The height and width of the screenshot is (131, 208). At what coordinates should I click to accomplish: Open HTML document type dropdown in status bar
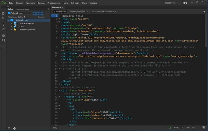click(178, 128)
